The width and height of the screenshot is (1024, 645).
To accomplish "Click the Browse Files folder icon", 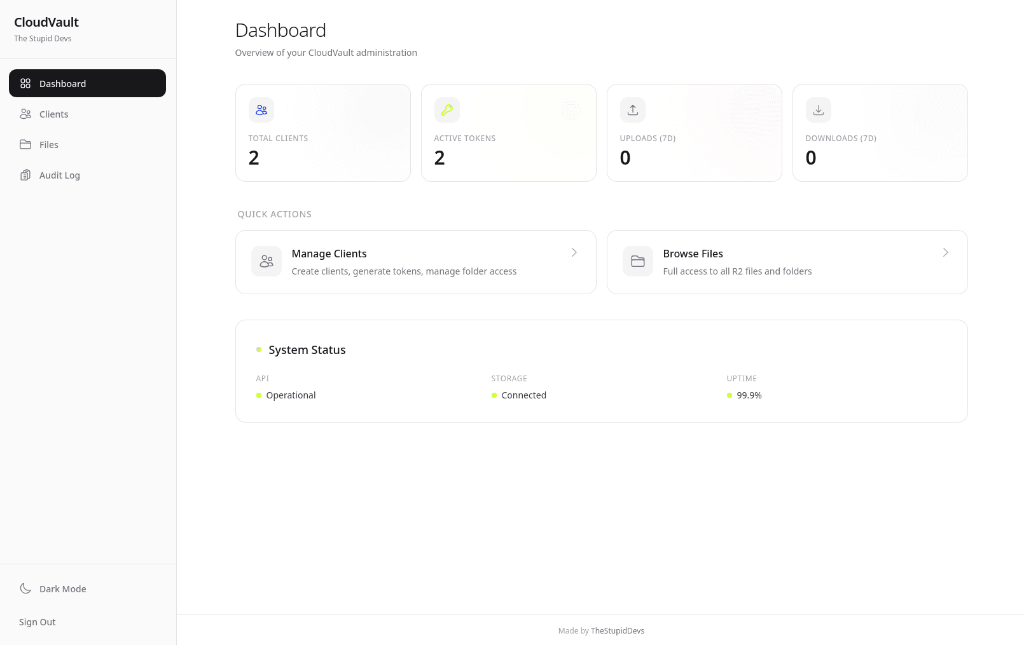I will 638,261.
